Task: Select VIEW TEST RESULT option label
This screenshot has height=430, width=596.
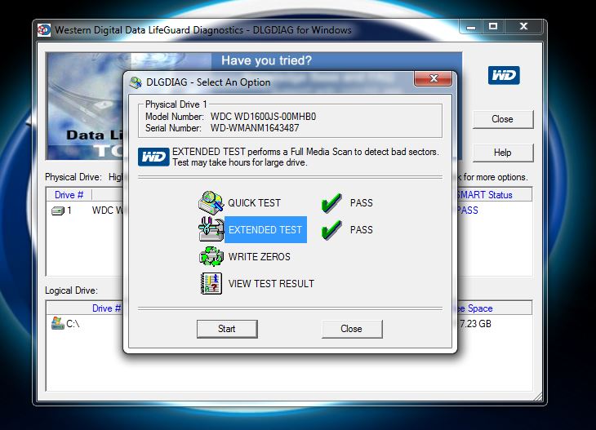Action: tap(271, 284)
